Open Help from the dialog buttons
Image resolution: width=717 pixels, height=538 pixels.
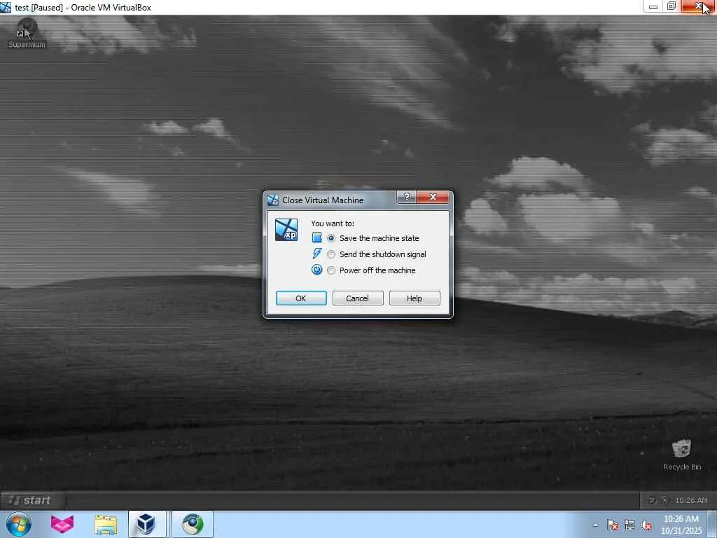tap(415, 298)
